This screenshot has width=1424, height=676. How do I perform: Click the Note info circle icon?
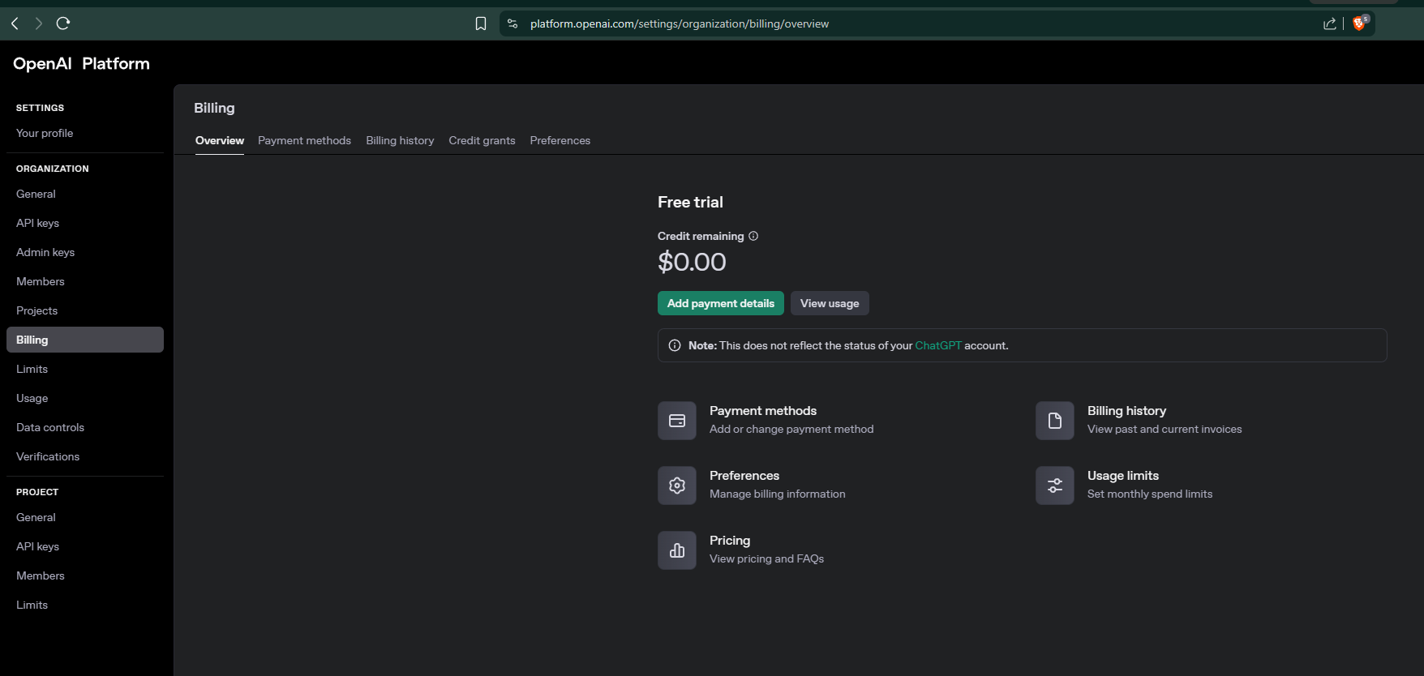675,345
